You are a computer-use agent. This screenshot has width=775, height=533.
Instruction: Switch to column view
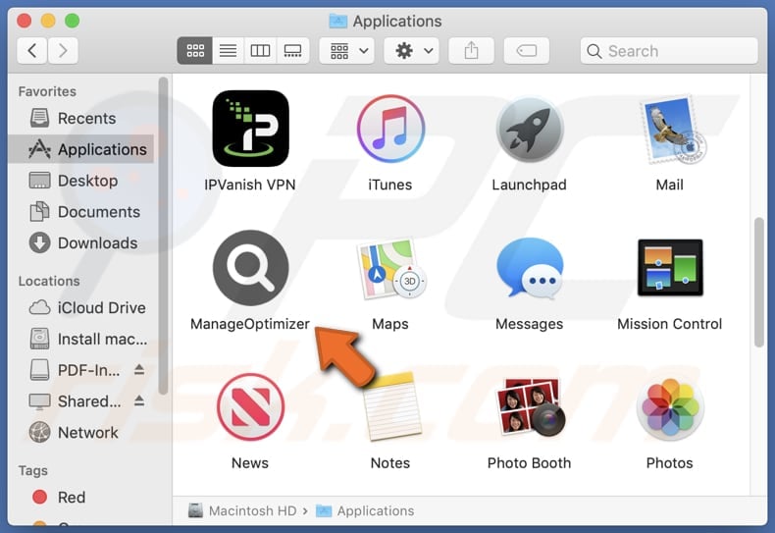coord(260,50)
